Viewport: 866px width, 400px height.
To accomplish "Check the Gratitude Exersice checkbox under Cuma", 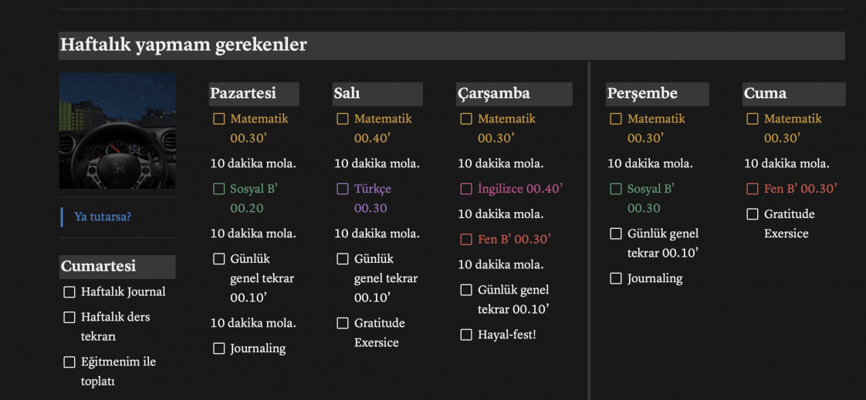I will pos(753,214).
